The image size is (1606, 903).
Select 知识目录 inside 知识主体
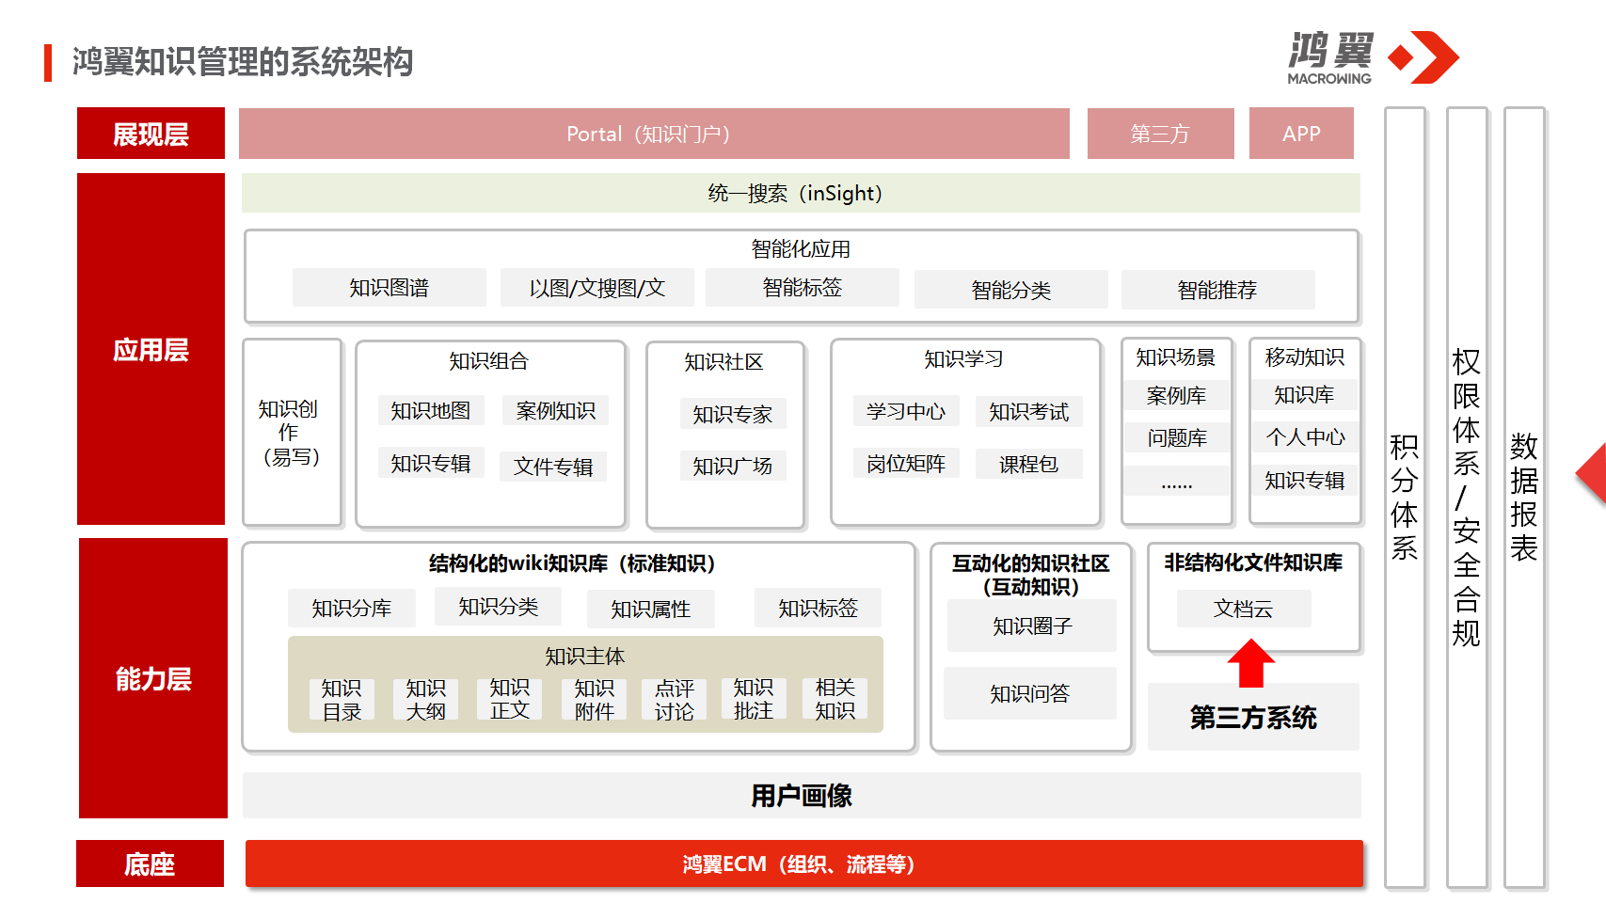[x=342, y=700]
